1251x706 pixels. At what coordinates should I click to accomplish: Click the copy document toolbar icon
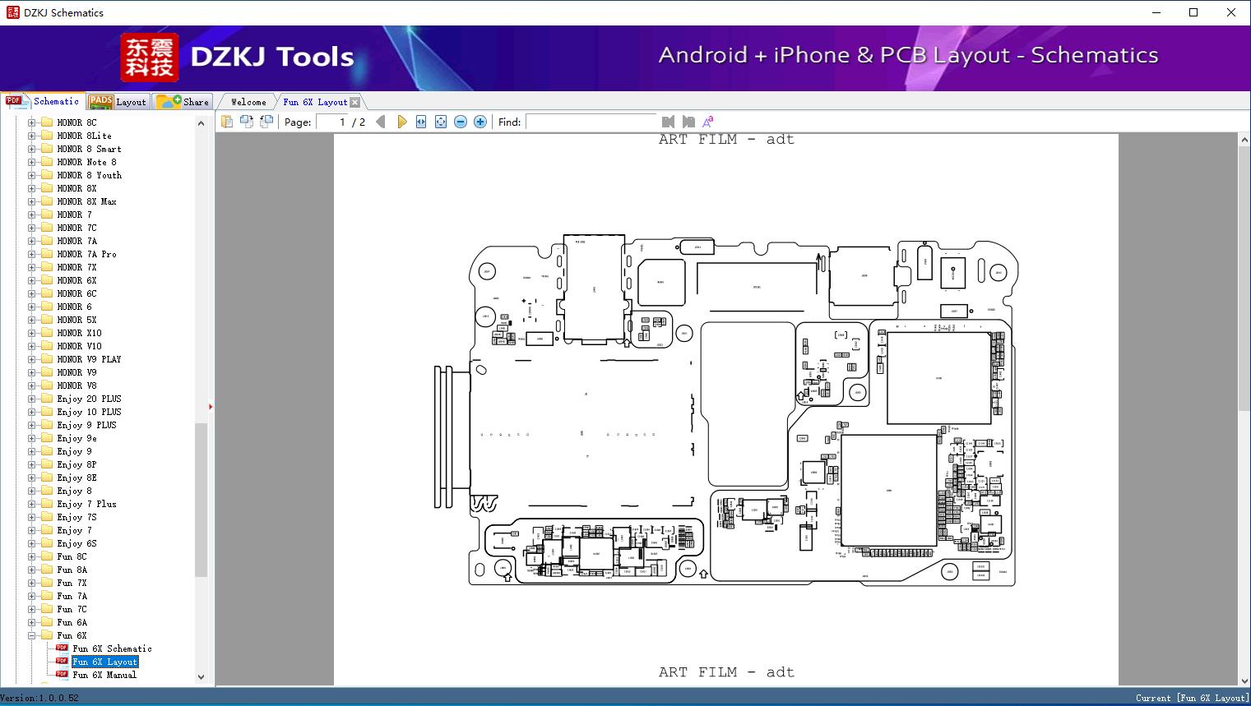click(x=227, y=122)
